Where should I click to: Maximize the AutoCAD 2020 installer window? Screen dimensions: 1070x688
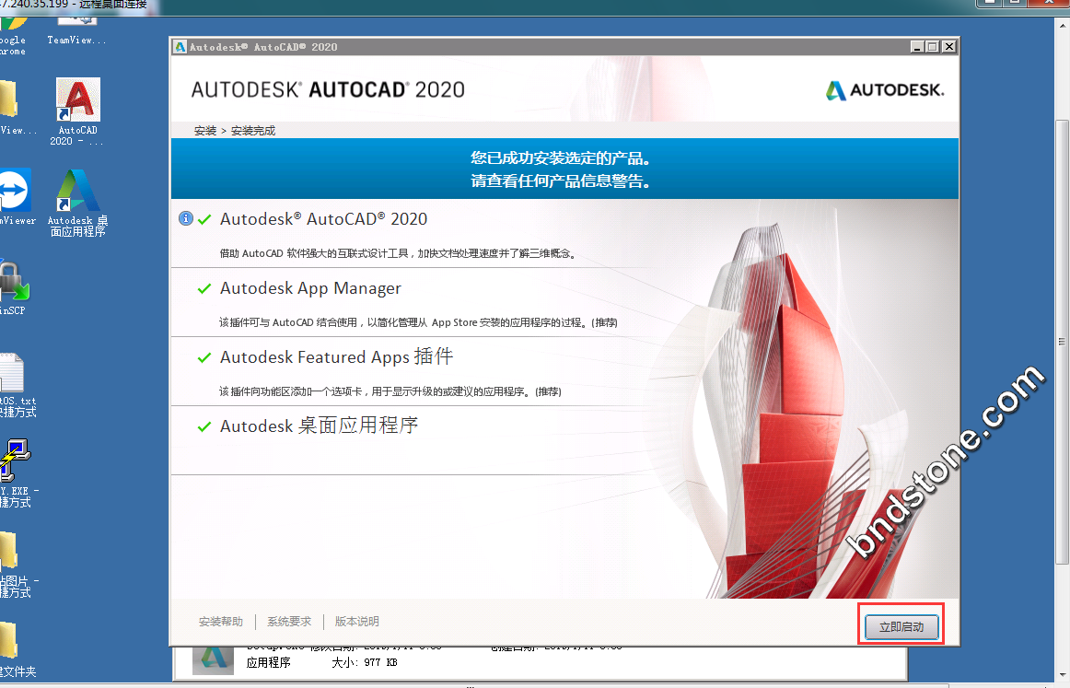coord(933,47)
